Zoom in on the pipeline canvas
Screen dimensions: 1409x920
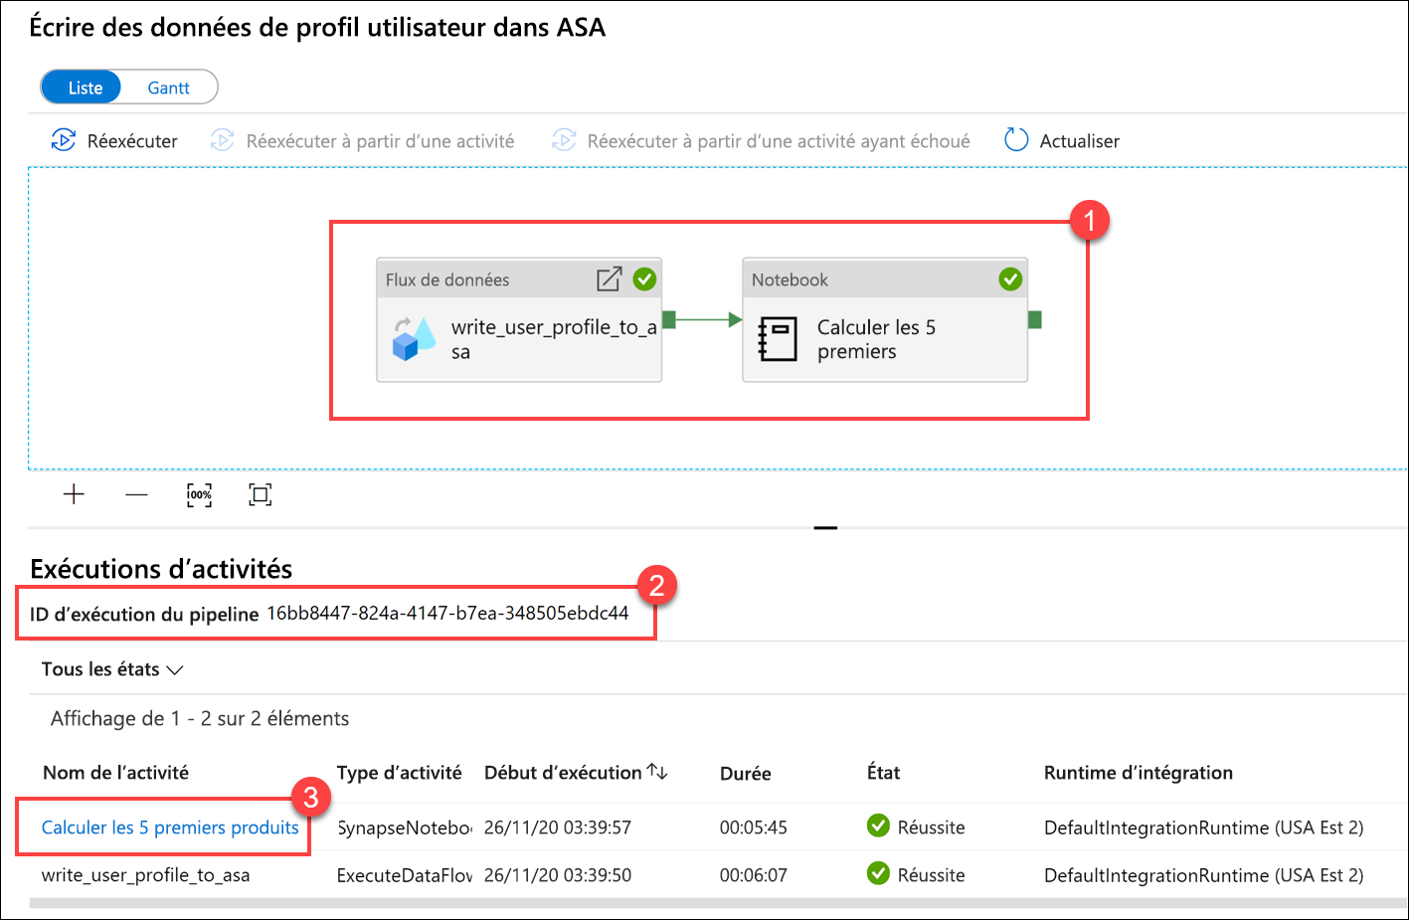tap(74, 494)
